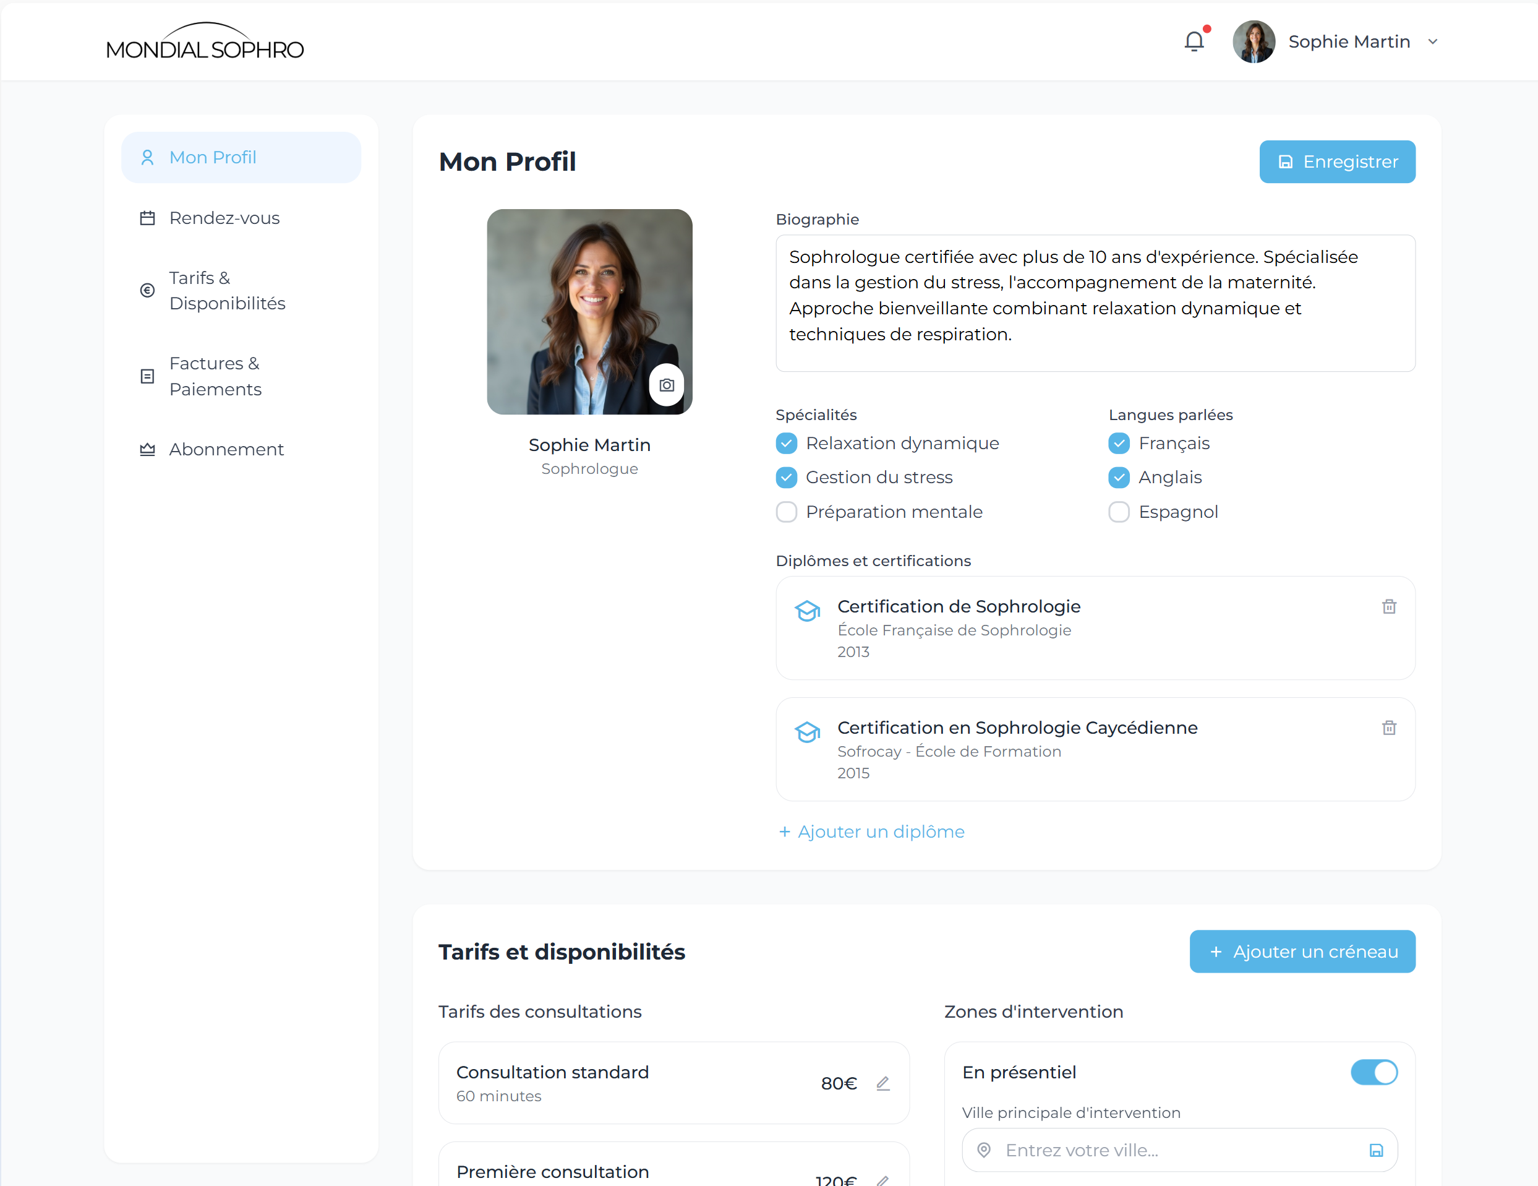
Task: Click the camera icon on profile photo
Action: point(666,385)
